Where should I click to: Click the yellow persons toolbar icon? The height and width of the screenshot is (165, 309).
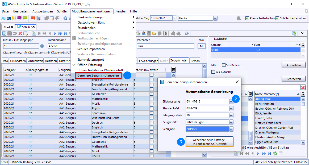[x=14, y=18]
